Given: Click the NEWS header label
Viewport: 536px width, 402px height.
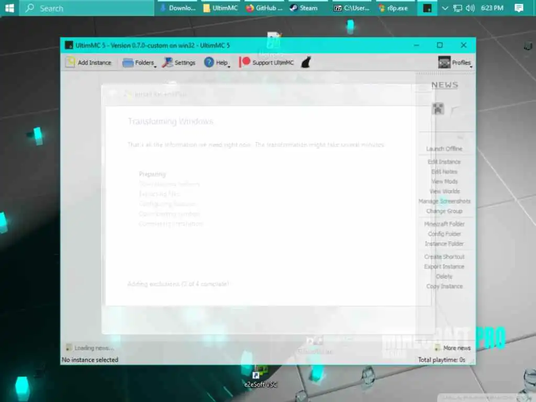Looking at the screenshot, I should tap(444, 85).
